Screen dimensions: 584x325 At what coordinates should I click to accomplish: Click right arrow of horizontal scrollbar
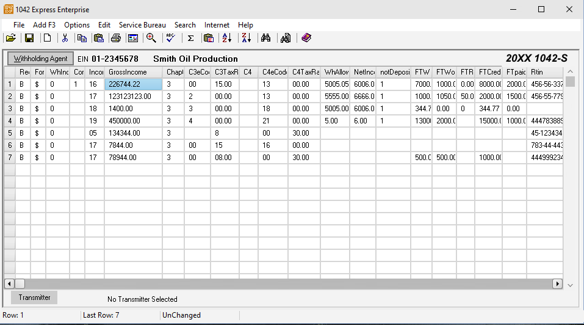tap(557, 284)
